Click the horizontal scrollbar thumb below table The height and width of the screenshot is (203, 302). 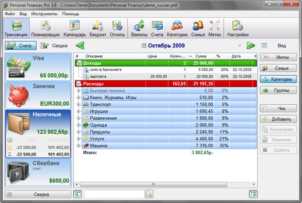click(153, 185)
